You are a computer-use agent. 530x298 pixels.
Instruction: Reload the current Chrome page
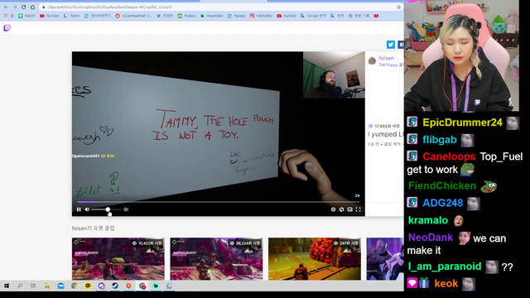coord(24,7)
